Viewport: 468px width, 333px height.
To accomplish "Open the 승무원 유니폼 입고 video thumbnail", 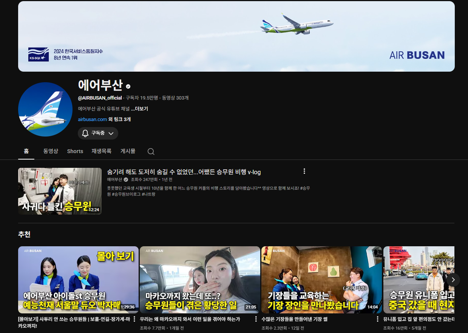I will [419, 280].
